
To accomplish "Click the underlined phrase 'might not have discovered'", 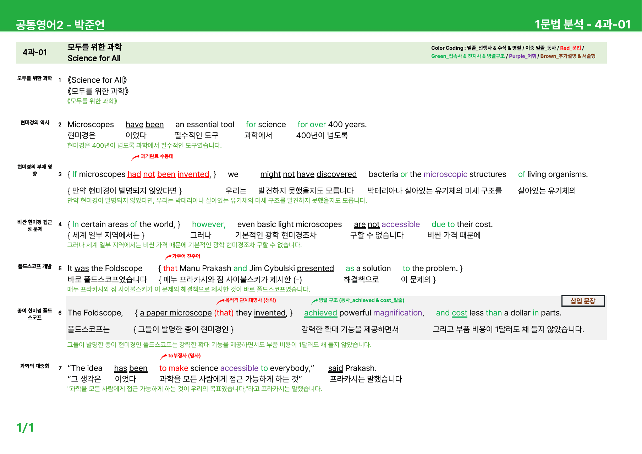I will coord(308,174).
